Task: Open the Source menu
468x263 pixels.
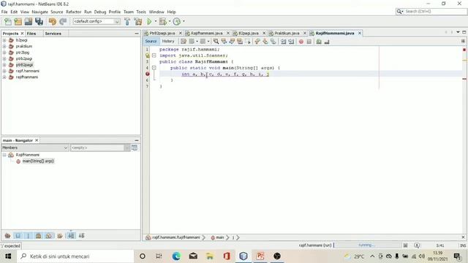Action: 57,12
